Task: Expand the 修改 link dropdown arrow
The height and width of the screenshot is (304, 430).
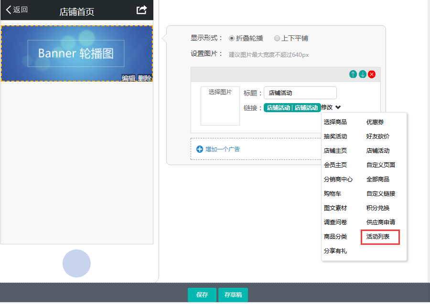Action: click(338, 107)
